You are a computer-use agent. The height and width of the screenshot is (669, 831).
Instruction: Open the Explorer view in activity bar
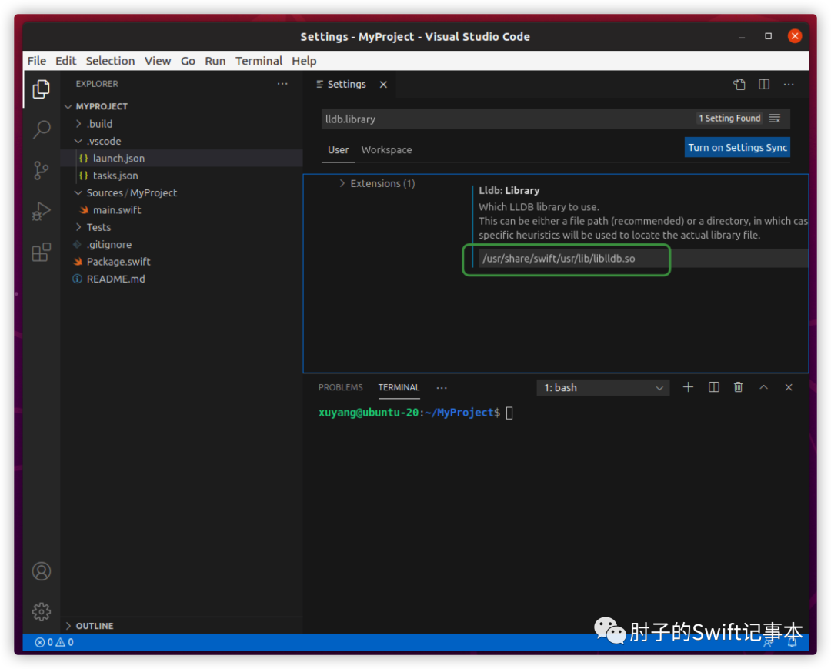(42, 89)
